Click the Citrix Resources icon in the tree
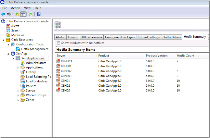Viewport: 210px width, 138px height. click(x=8, y=40)
